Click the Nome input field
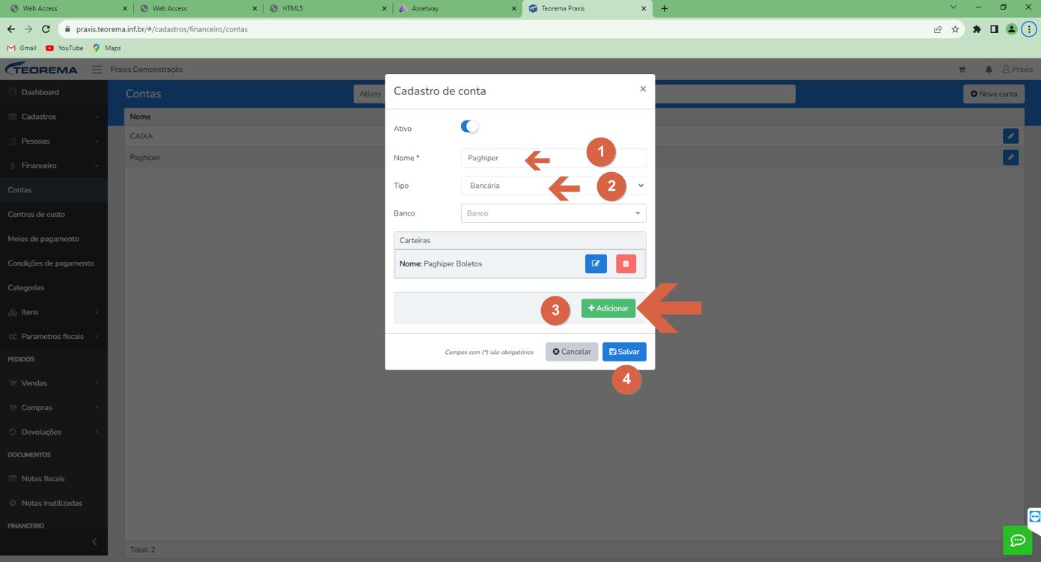The image size is (1041, 562). (x=553, y=158)
